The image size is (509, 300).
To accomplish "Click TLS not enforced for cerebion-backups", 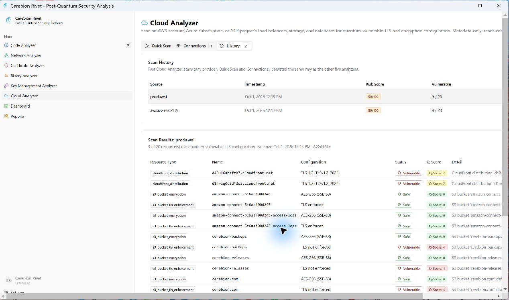I will click(x=316, y=247).
